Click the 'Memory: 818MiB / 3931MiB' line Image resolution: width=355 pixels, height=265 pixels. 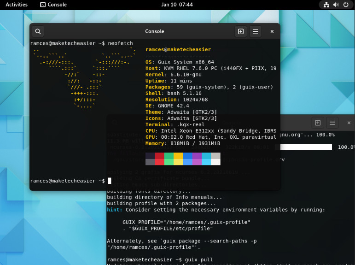point(183,143)
